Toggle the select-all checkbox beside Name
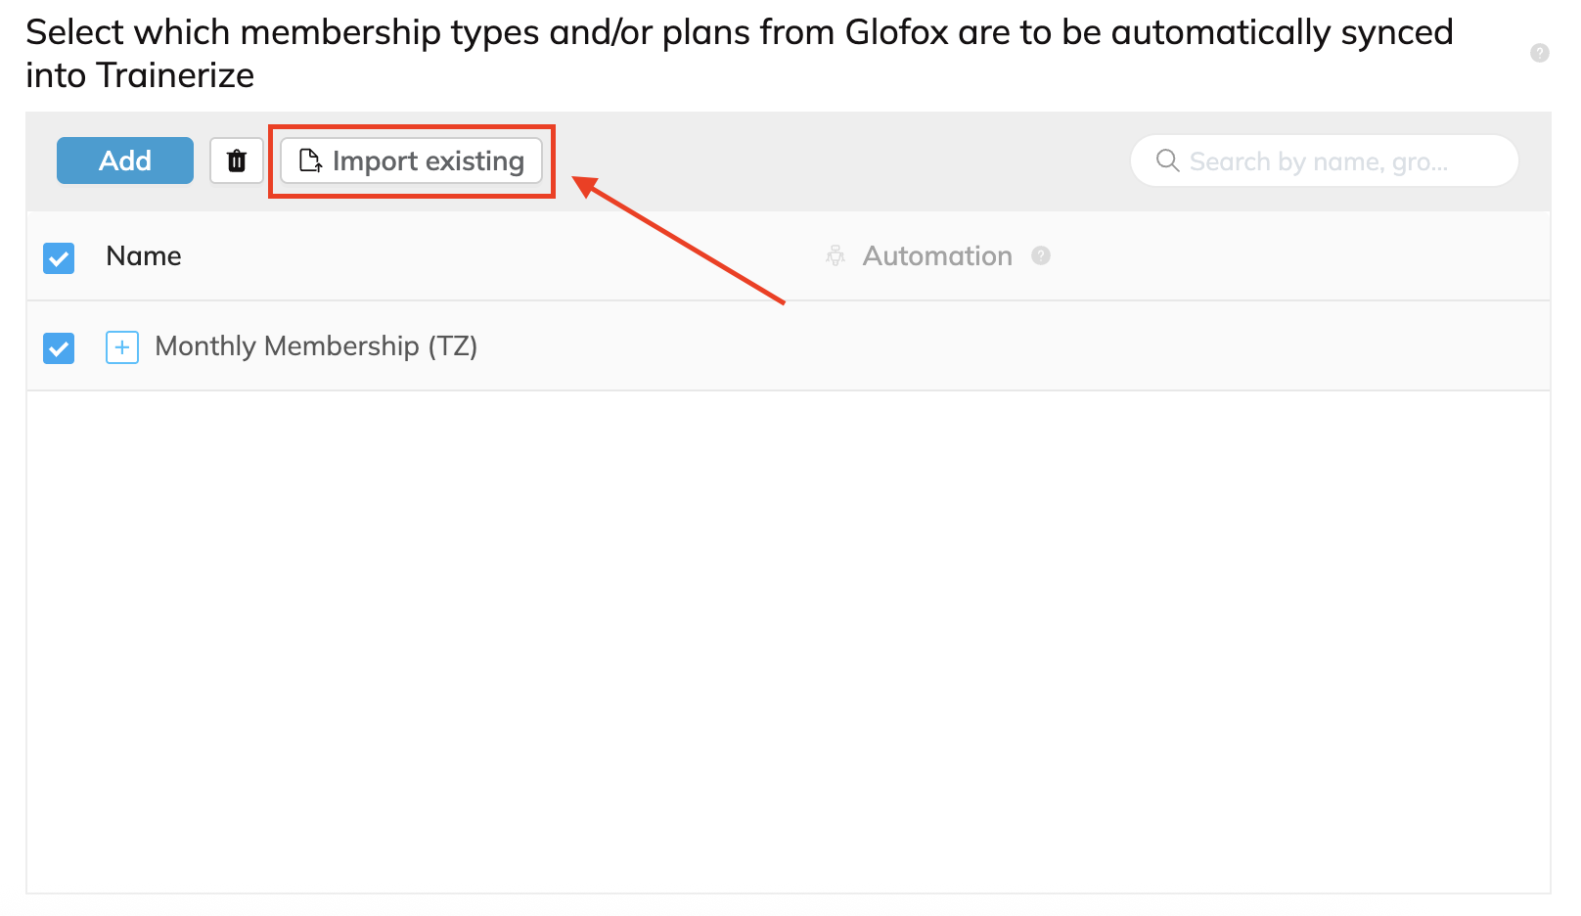The height and width of the screenshot is (916, 1581). [59, 257]
